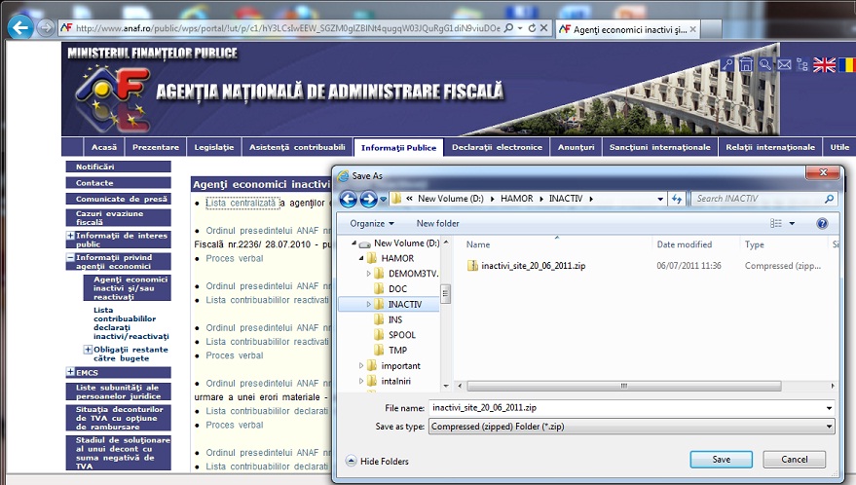Open the Asistență contribuabili tab
Viewport: 856px width, 485px height.
tap(297, 147)
